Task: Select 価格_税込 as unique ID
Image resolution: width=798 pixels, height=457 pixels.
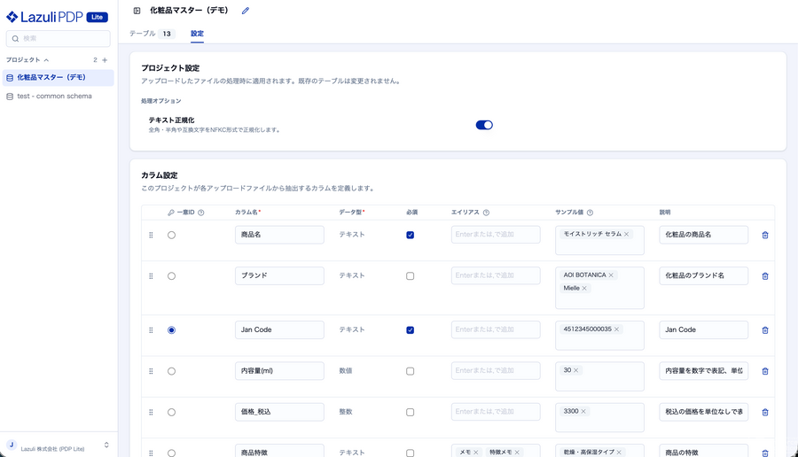Action: coord(171,412)
